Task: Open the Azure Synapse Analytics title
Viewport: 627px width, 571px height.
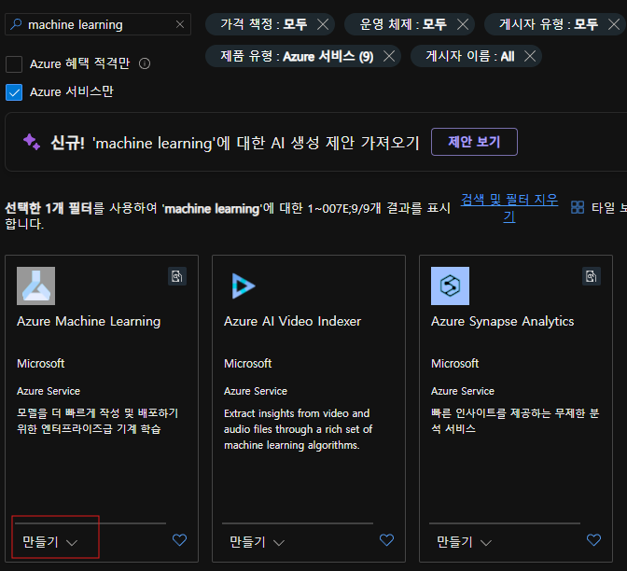Action: [503, 322]
